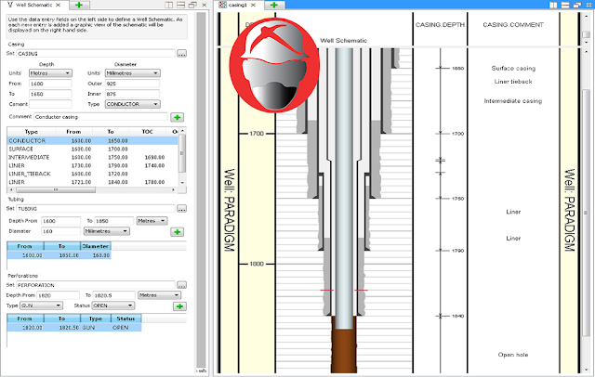Click perforation To field 1820.5
Viewport: 595px width, 377px height.
(113, 295)
